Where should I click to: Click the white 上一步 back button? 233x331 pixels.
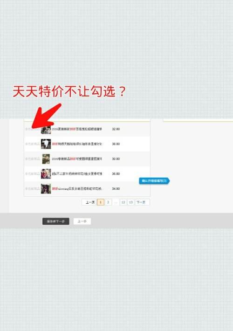[82, 221]
